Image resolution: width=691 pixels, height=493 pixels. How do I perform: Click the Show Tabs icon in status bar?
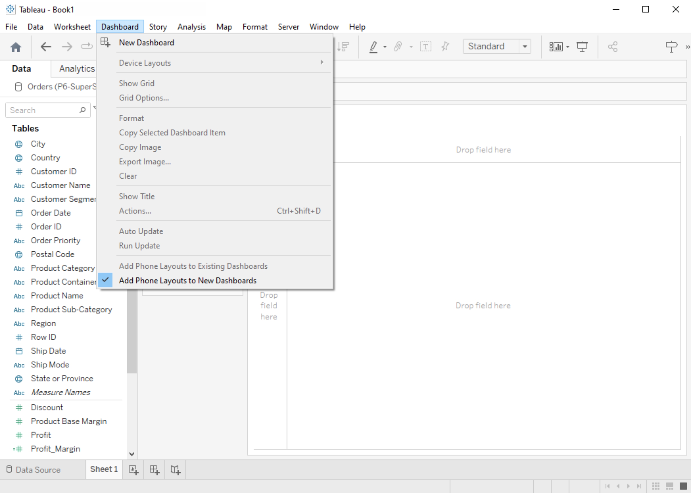[683, 486]
